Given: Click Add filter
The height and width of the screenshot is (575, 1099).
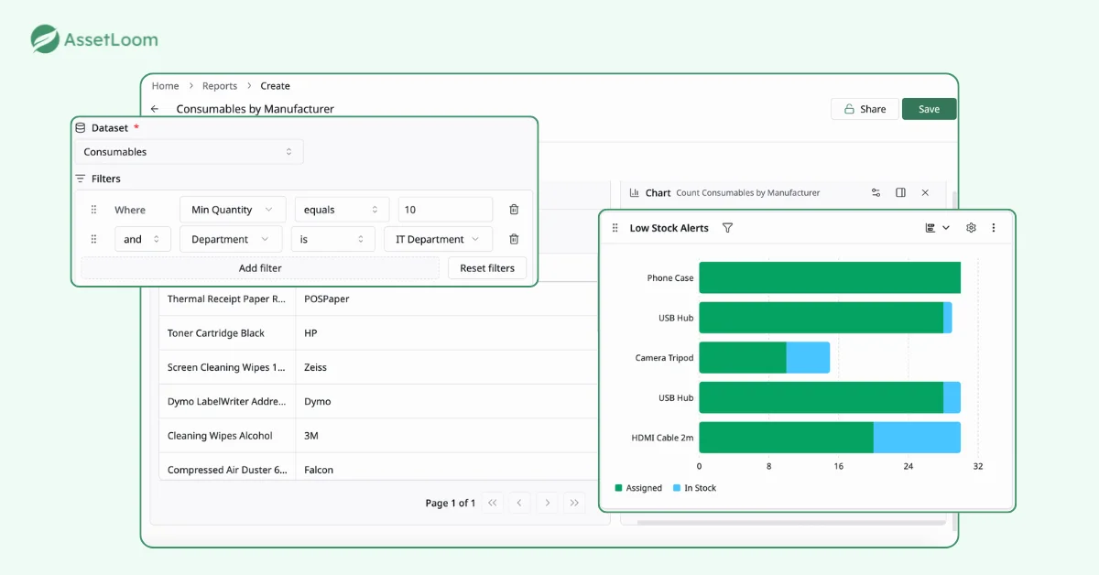Looking at the screenshot, I should click(x=260, y=268).
